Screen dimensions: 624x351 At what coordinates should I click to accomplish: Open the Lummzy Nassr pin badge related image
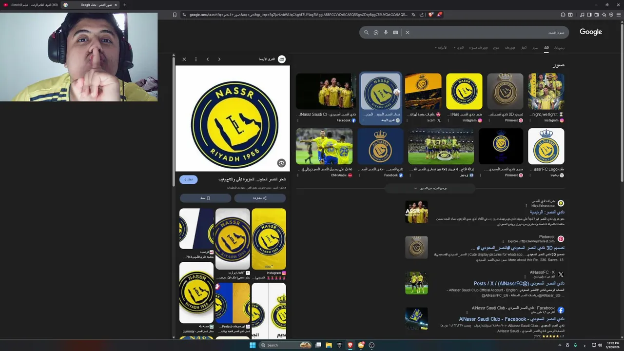coord(196,292)
